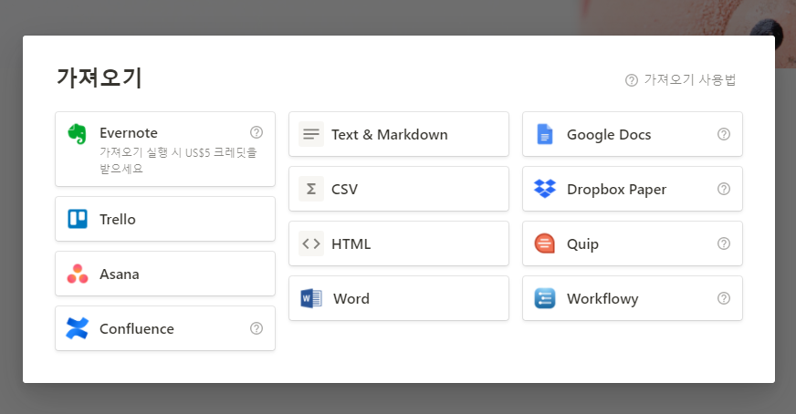Image resolution: width=796 pixels, height=414 pixels.
Task: Open help for Dropbox Paper import
Action: click(724, 189)
